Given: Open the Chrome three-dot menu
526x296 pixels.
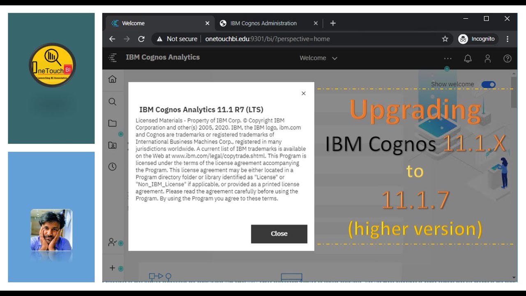Looking at the screenshot, I should (x=508, y=39).
